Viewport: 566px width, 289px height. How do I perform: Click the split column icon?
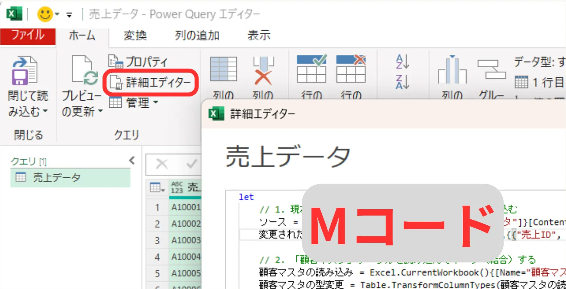coord(452,70)
